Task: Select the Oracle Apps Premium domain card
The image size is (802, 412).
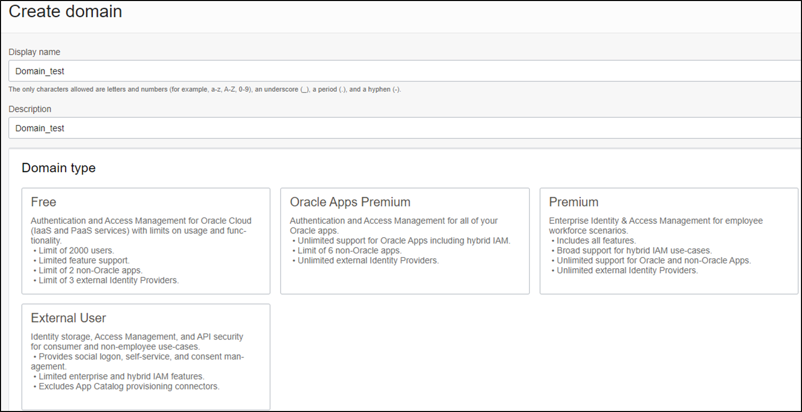Action: click(x=405, y=241)
